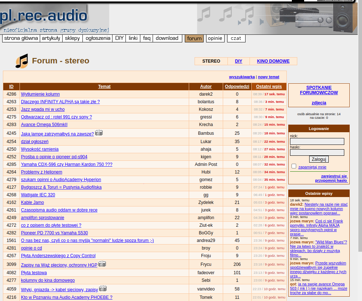Open 'szukam opinni o AudioAcademy Hyperion'
This screenshot has width=362, height=301.
(61, 180)
